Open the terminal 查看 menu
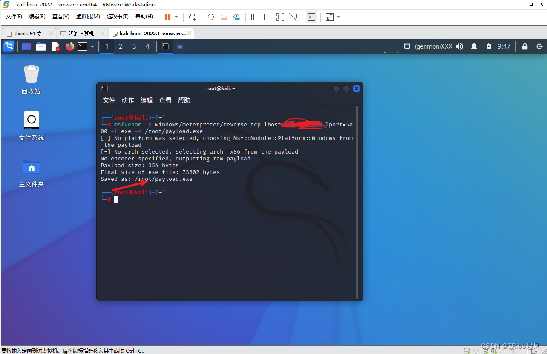 tap(165, 100)
